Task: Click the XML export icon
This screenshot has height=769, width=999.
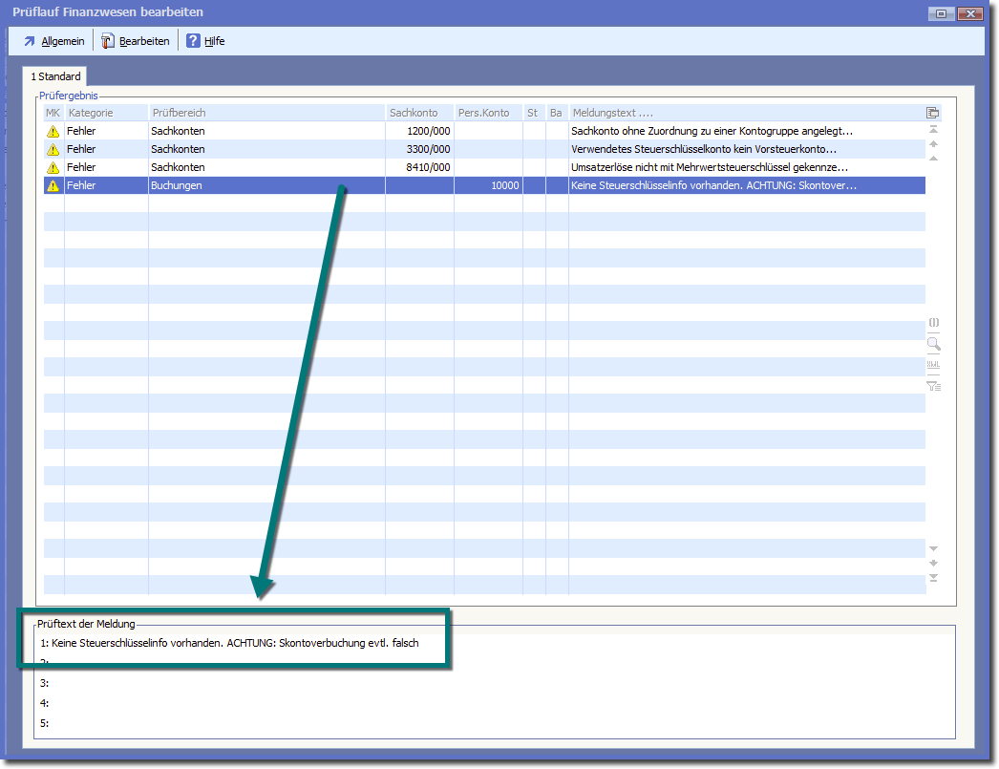Action: pos(933,365)
